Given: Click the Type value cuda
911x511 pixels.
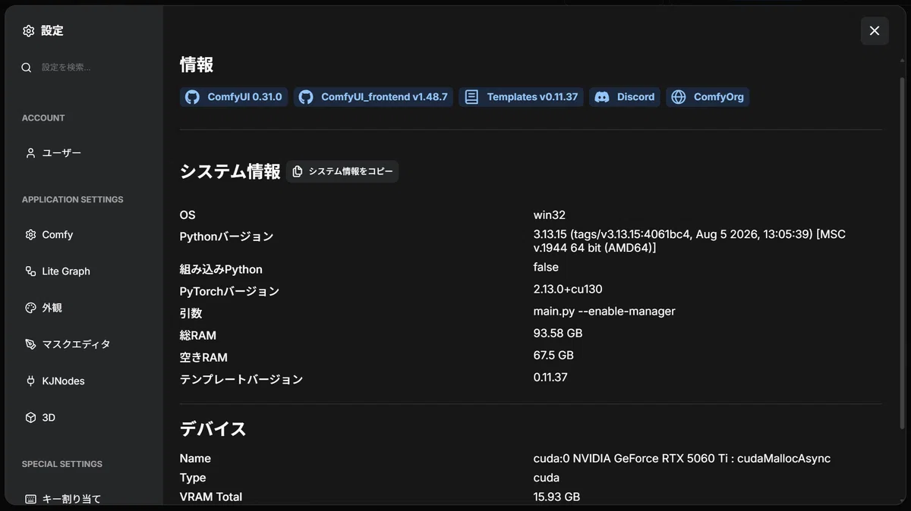Looking at the screenshot, I should pos(547,478).
